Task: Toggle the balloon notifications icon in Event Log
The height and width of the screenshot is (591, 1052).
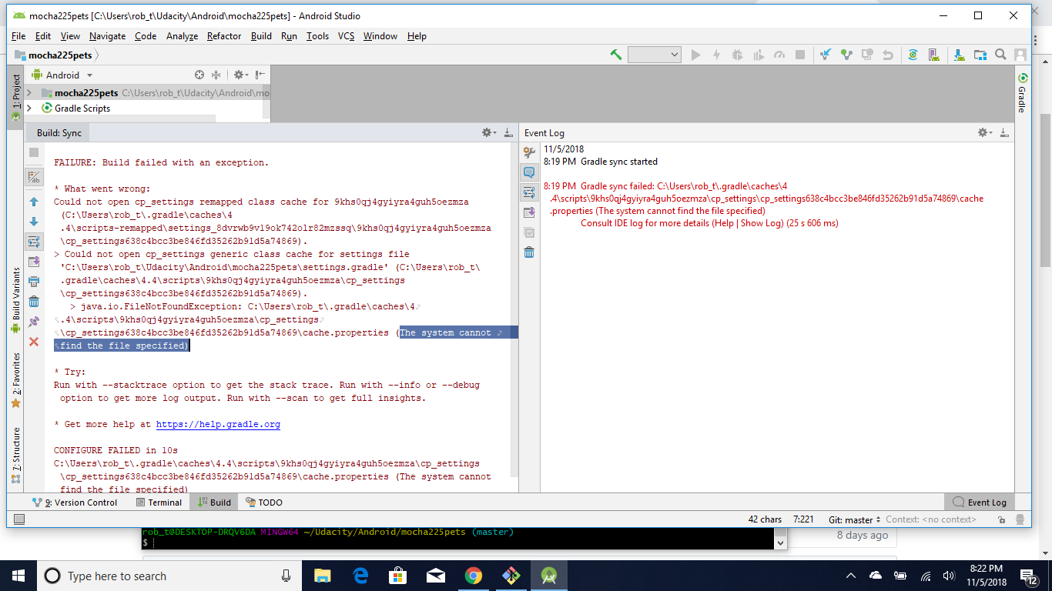Action: [x=529, y=172]
